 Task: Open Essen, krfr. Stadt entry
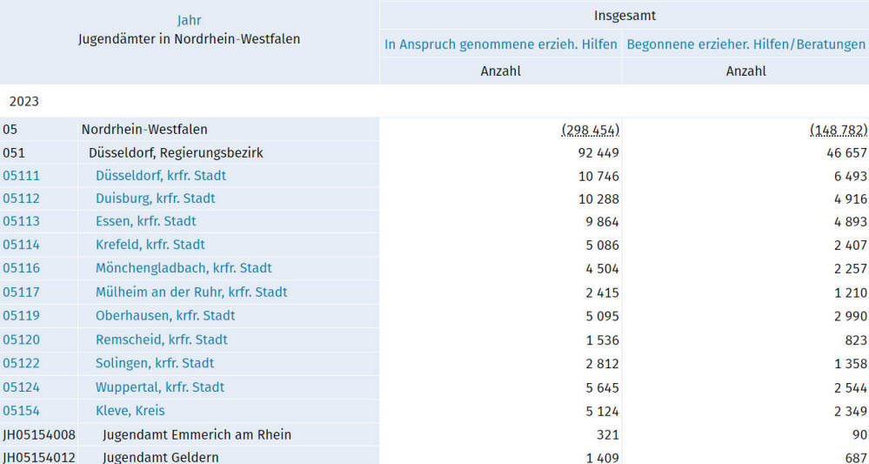146,221
